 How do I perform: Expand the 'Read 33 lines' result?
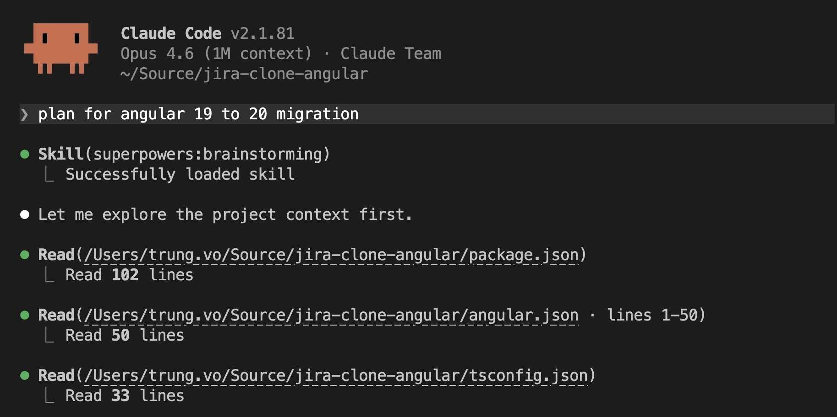[x=125, y=396]
